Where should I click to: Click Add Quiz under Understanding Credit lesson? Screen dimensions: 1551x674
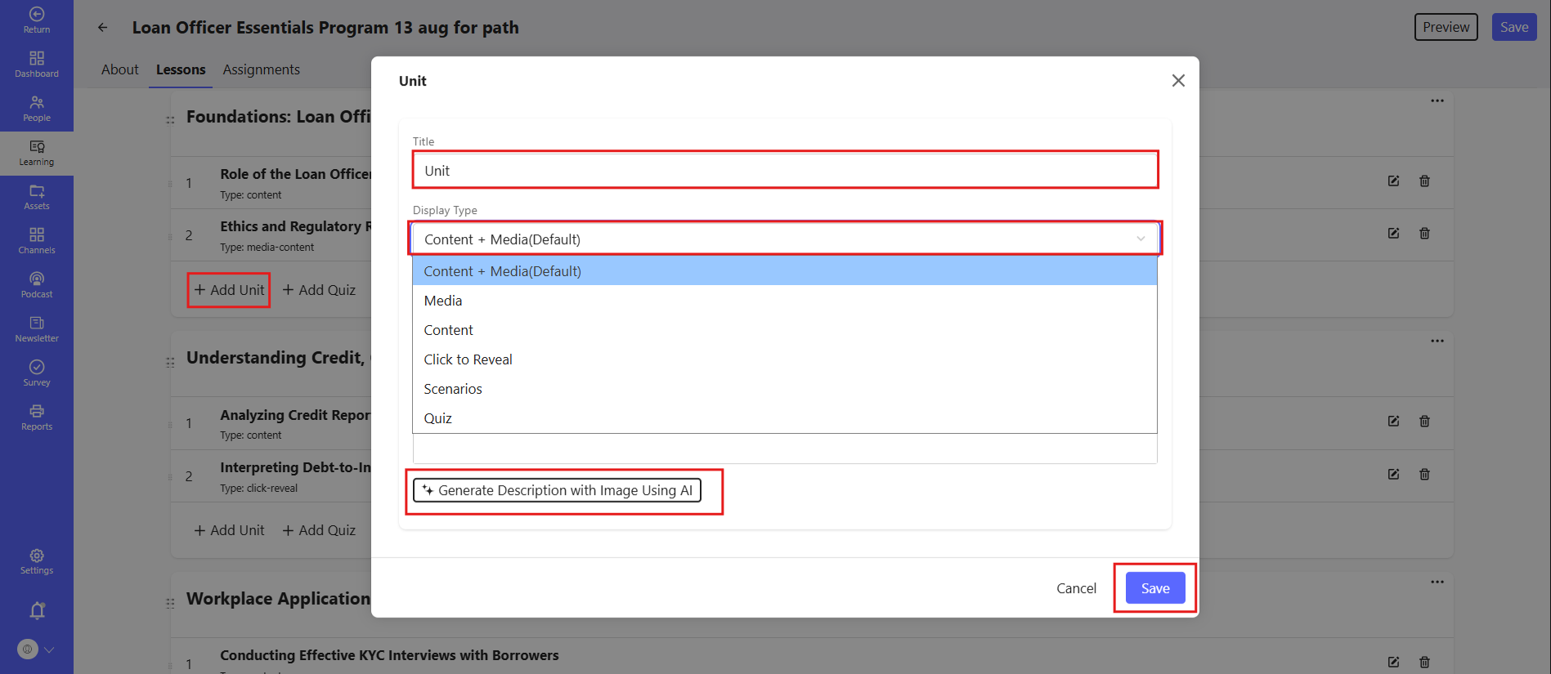(x=319, y=530)
